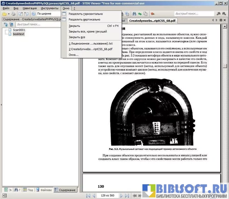Go to the previous page
The width and height of the screenshot is (229, 199).
[x=94, y=195]
